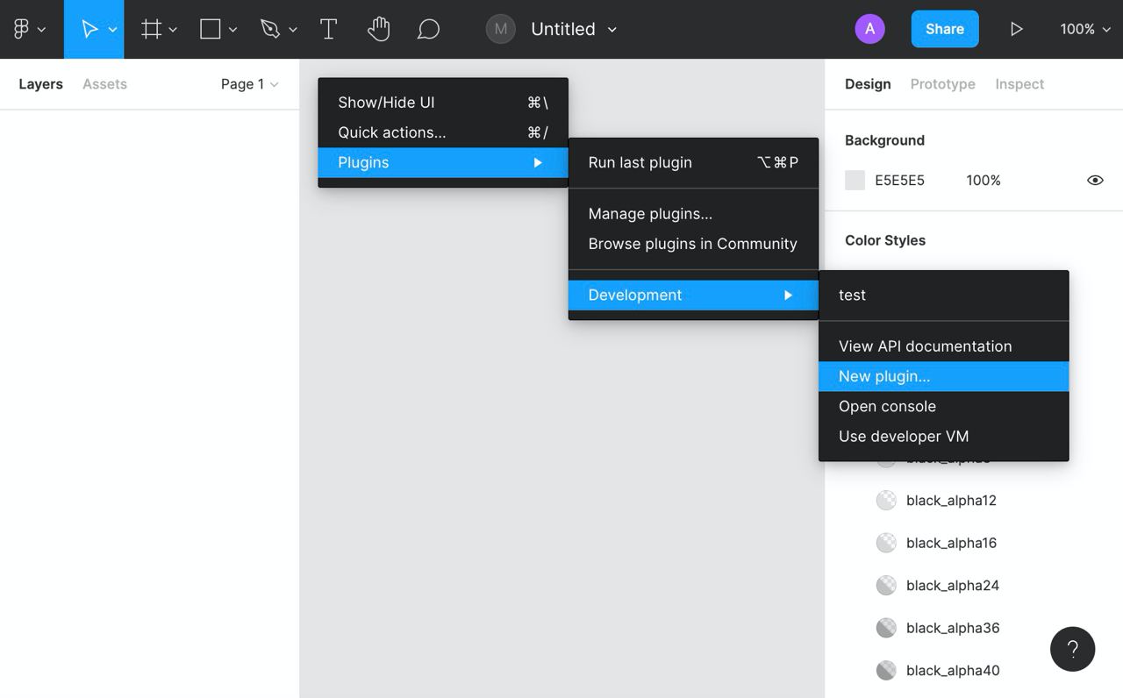Select the Rectangle shape tool

click(211, 29)
